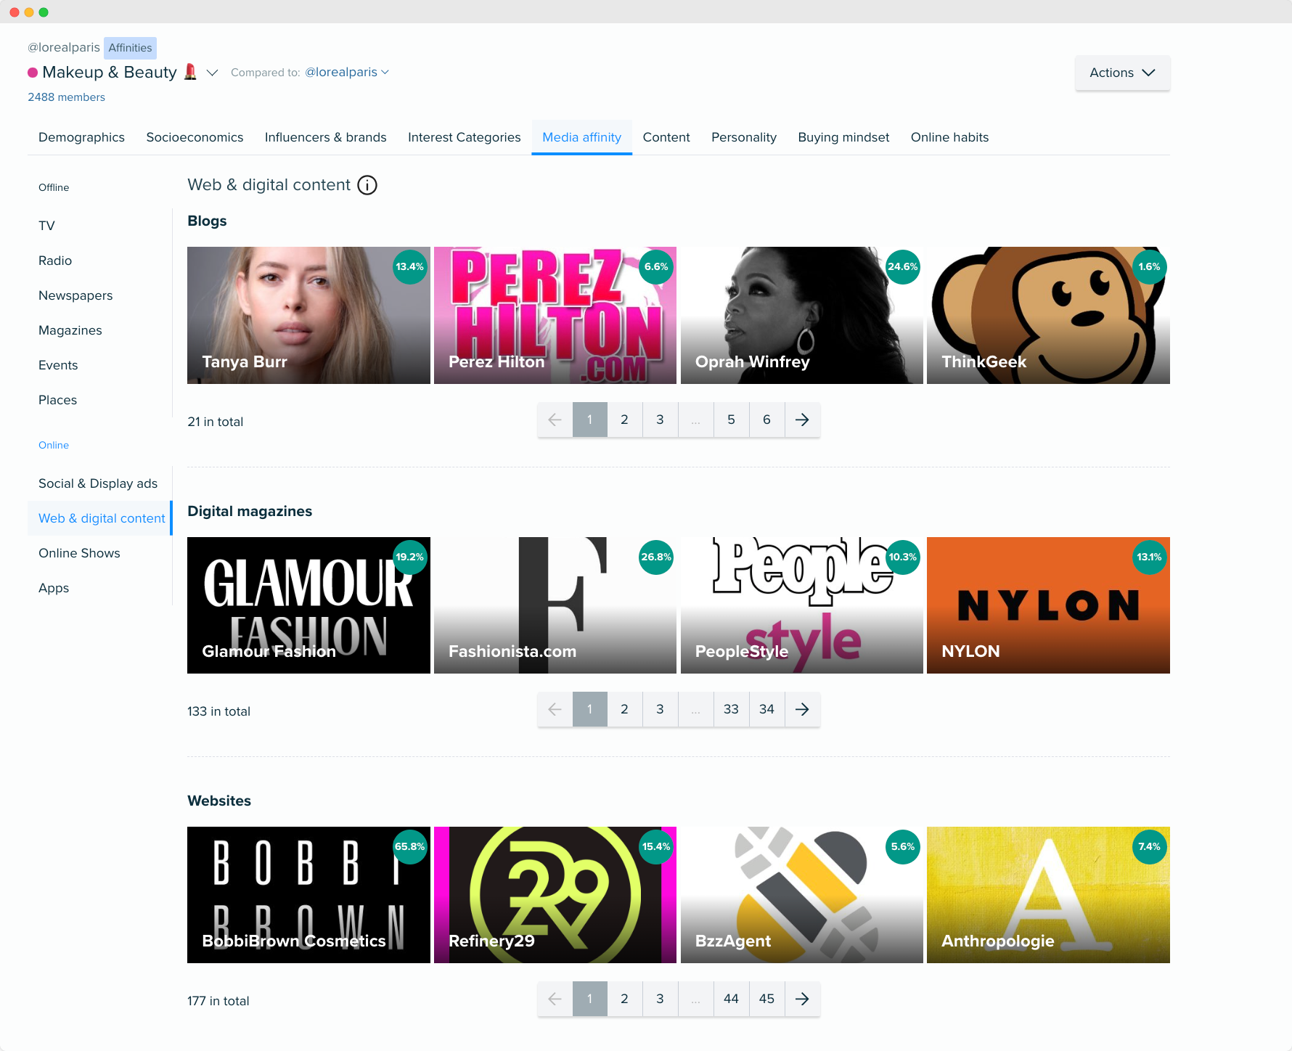
Task: Click the pink dot next to Makeup & Beauty
Action: [x=33, y=73]
